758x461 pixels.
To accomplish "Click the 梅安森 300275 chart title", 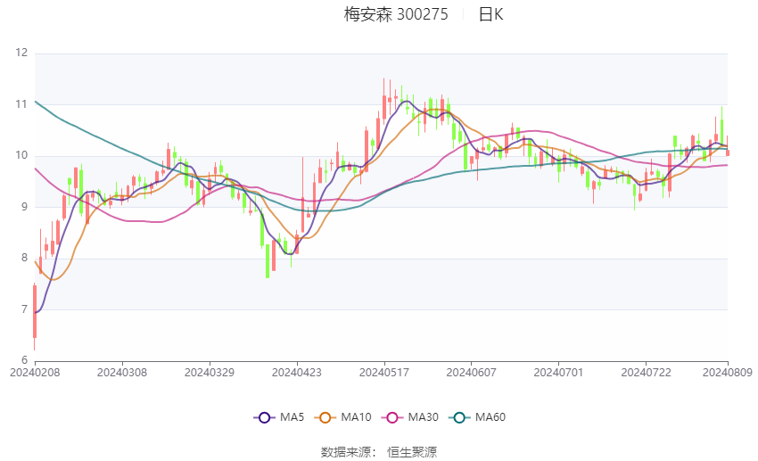I will [x=396, y=14].
